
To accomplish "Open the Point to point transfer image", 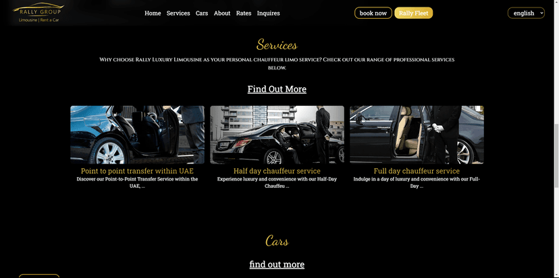I will pyautogui.click(x=137, y=135).
